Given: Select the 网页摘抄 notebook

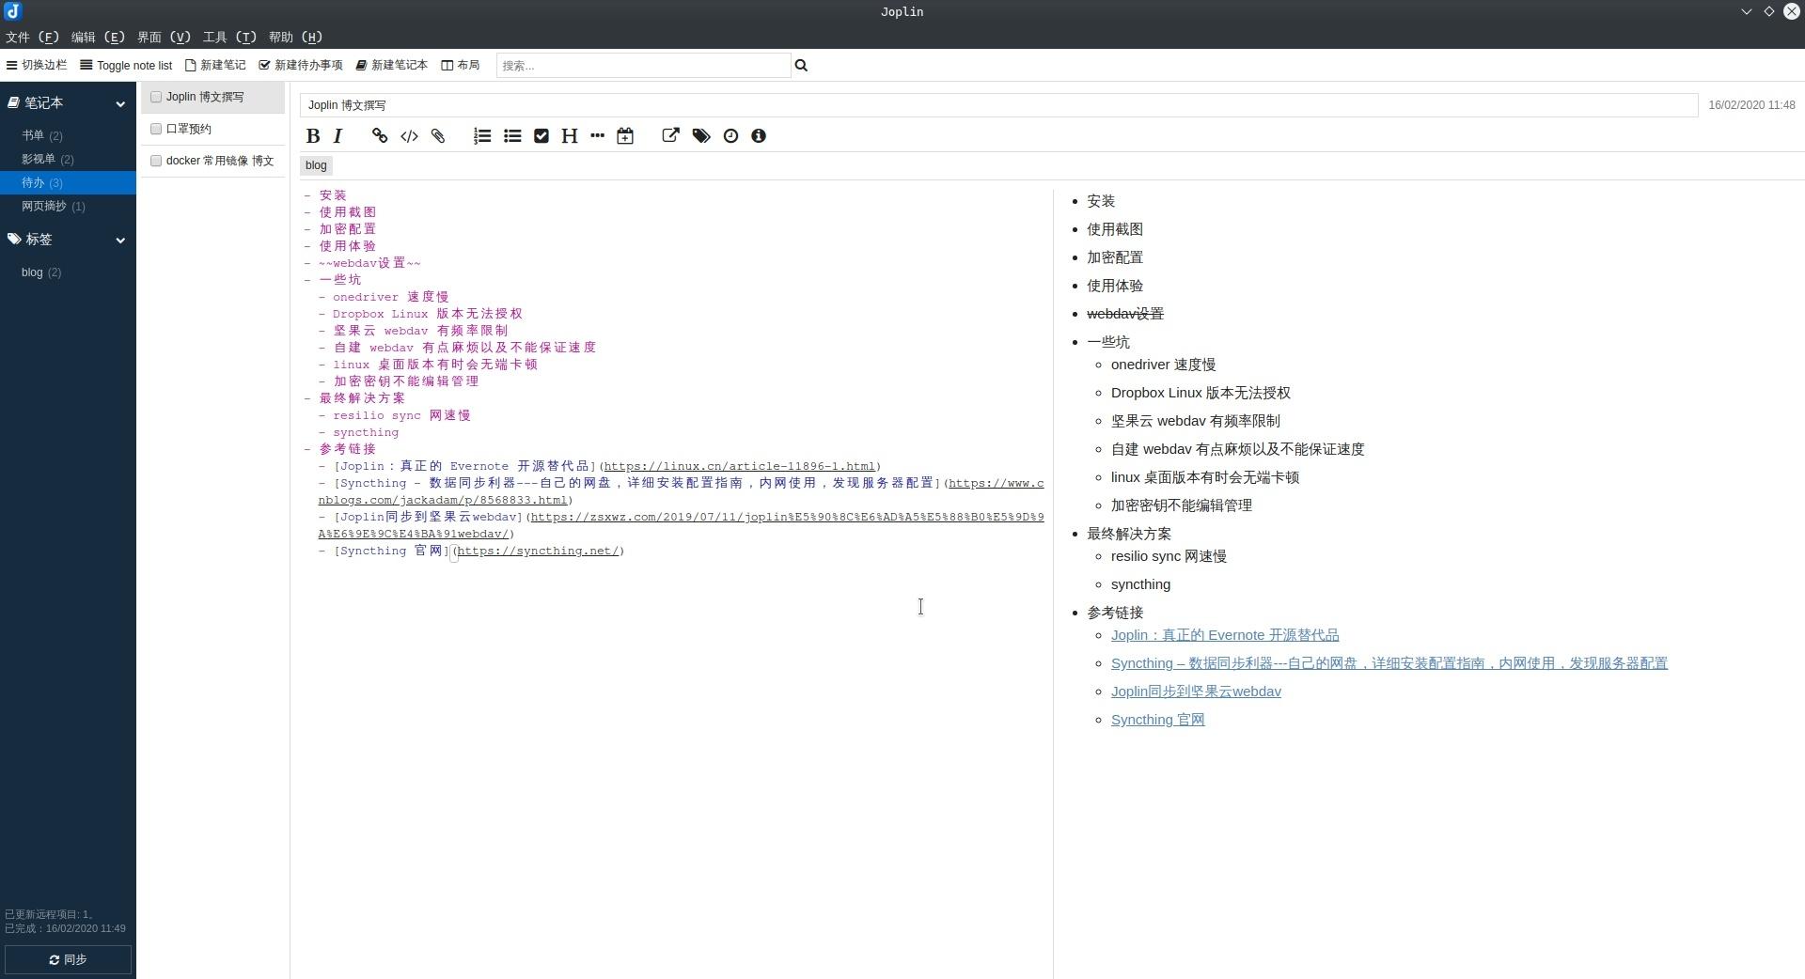Looking at the screenshot, I should pyautogui.click(x=68, y=206).
